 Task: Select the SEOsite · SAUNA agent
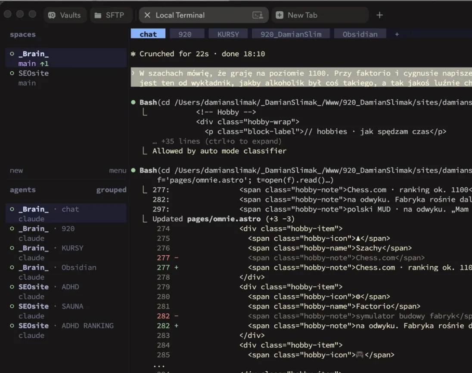(x=66, y=311)
